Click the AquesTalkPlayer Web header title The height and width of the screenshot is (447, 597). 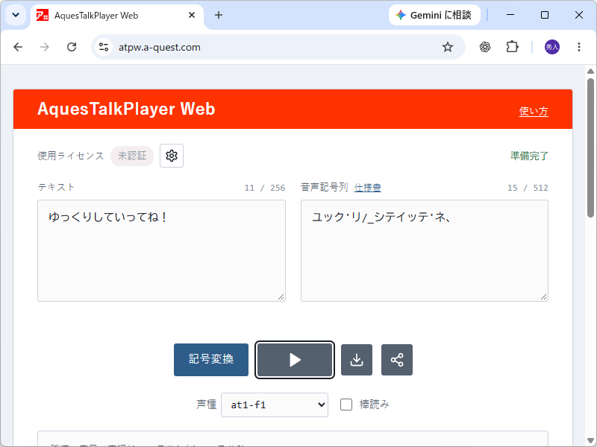point(126,109)
